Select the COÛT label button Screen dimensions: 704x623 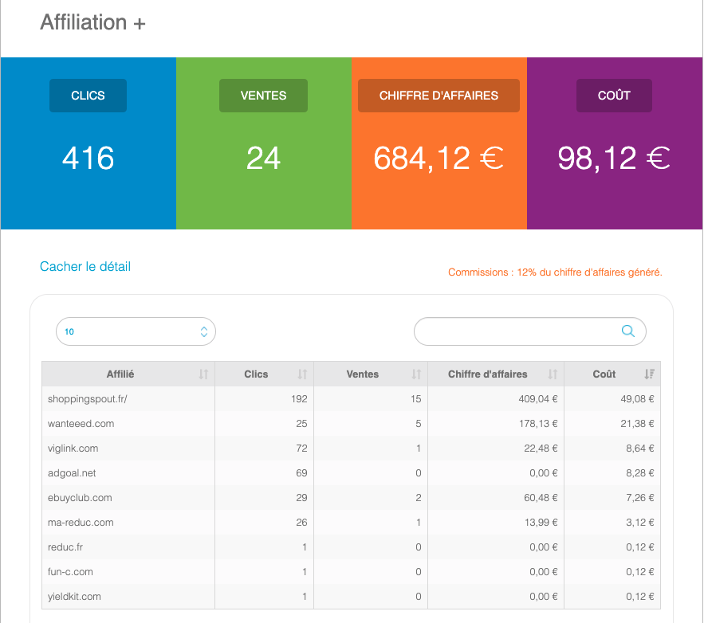[614, 96]
